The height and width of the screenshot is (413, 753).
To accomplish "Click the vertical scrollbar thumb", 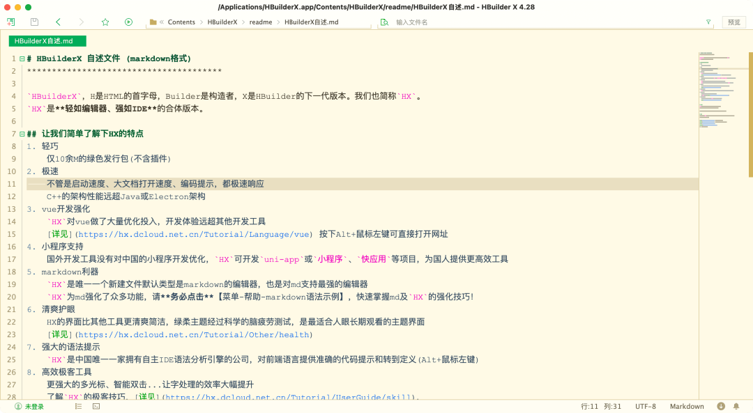I will (x=751, y=114).
